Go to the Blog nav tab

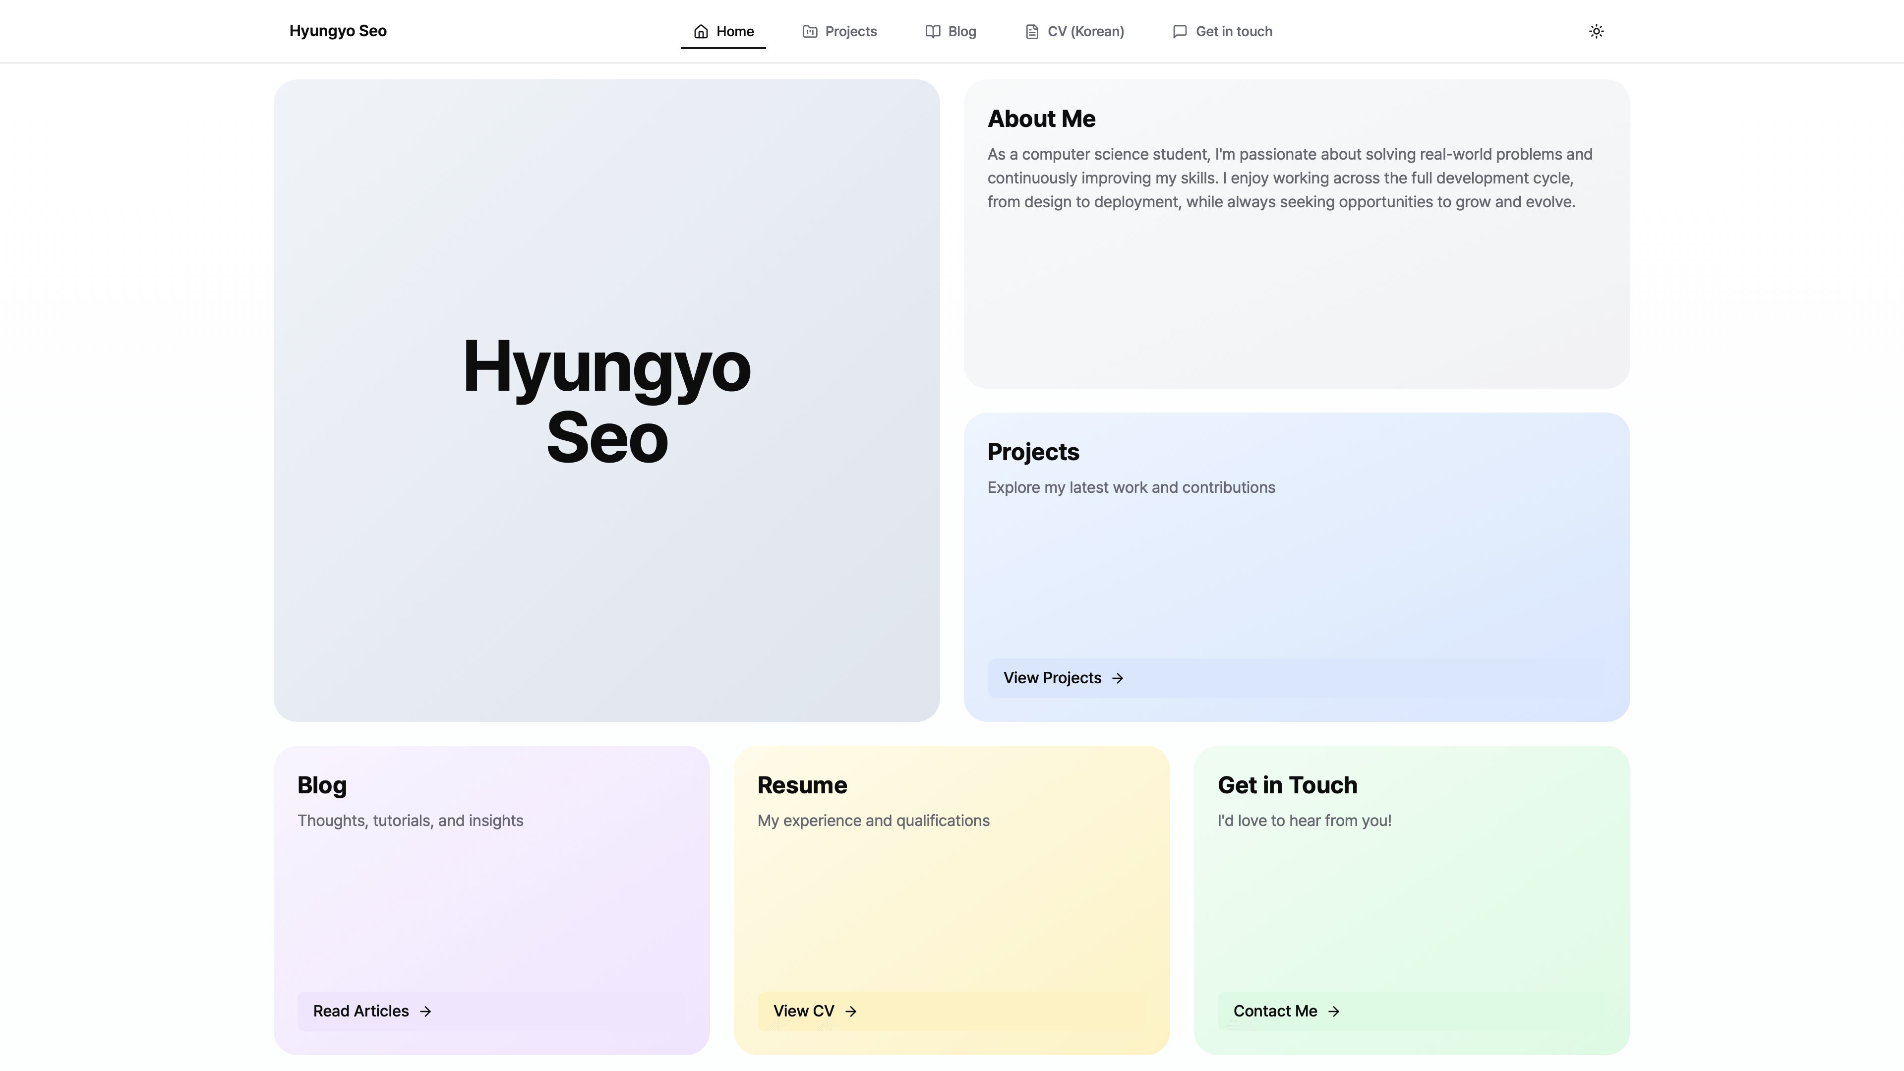point(961,31)
